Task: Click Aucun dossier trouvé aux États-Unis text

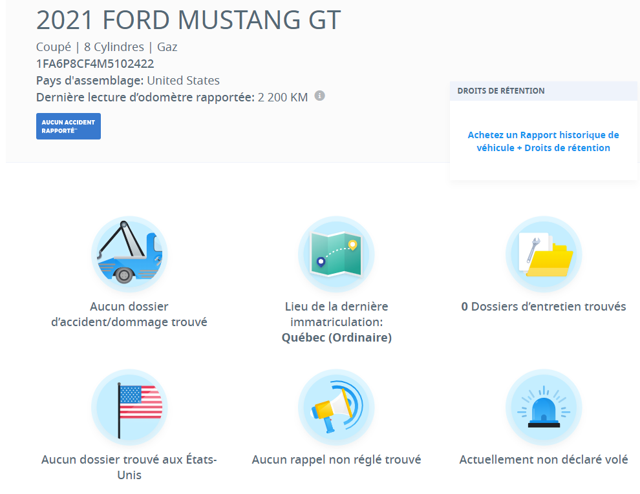Action: click(x=129, y=467)
